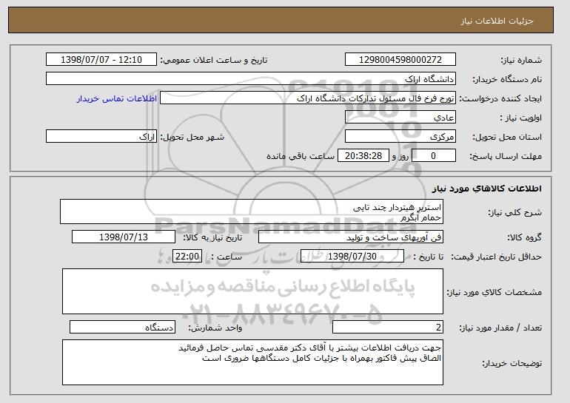Click the remaining time field 20:38:28

[x=363, y=156]
